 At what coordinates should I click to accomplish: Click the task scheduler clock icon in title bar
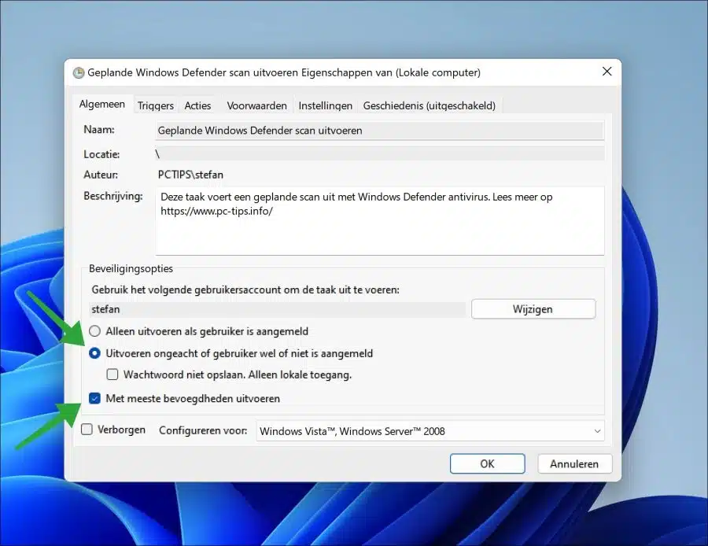(x=79, y=72)
